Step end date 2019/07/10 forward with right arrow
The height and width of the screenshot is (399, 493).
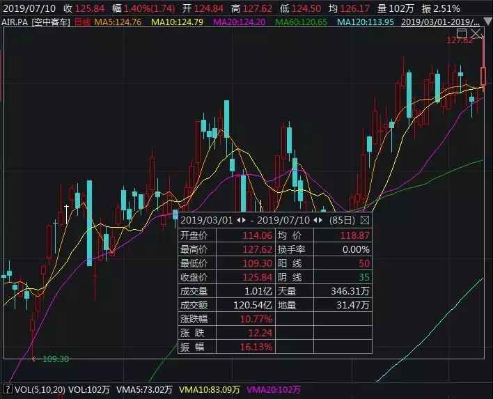coord(321,220)
